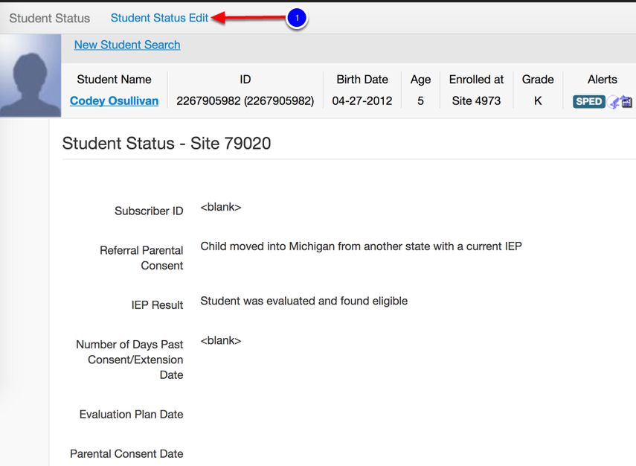This screenshot has height=466, width=636.
Task: Click the Student Name column header
Action: pos(114,79)
